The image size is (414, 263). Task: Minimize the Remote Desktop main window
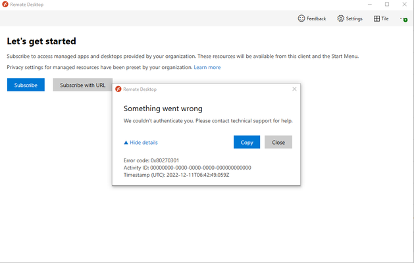click(x=370, y=4)
